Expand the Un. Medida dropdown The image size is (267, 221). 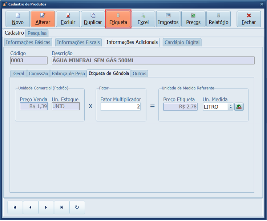pos(230,107)
